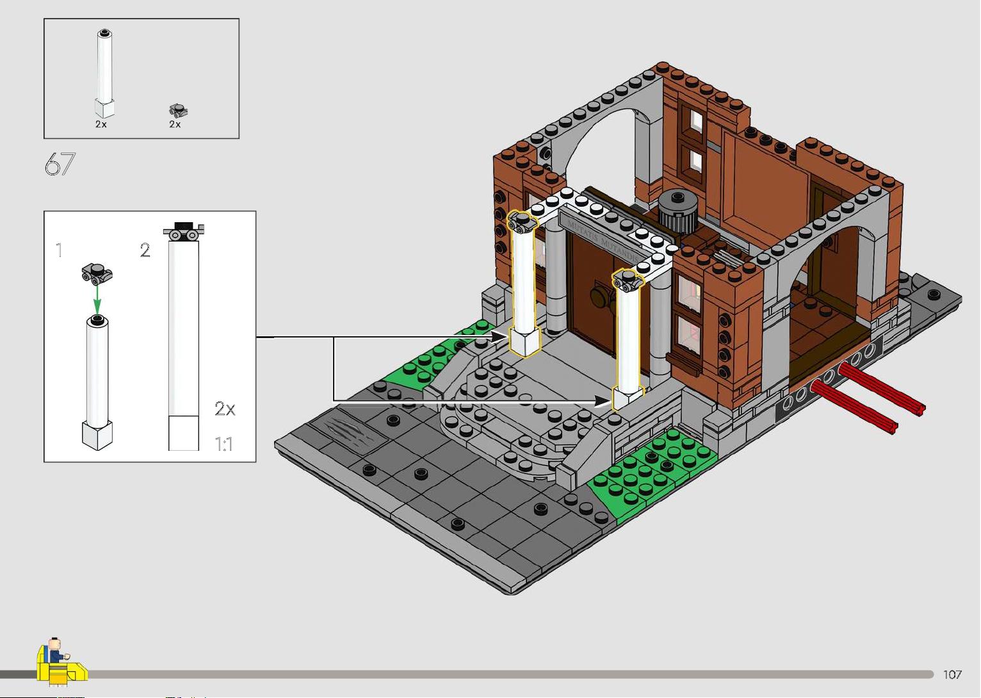Image resolution: width=981 pixels, height=698 pixels.
Task: Click the white column part in the parts list
Action: 104,74
